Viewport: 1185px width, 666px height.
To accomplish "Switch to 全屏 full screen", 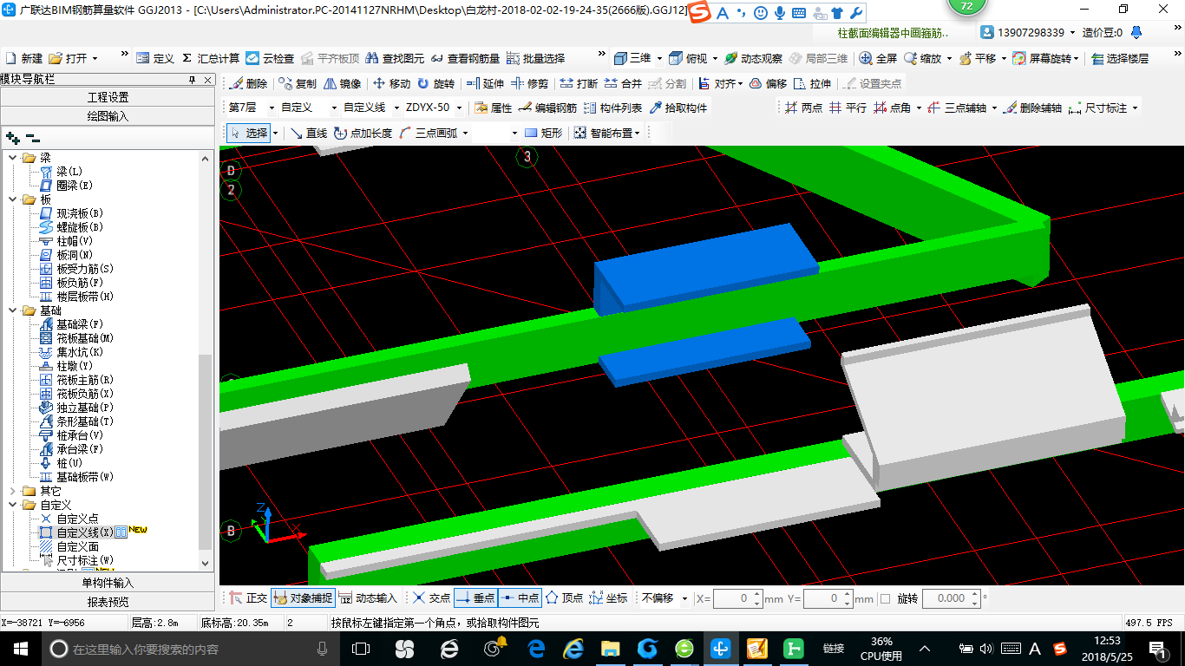I will coord(878,58).
